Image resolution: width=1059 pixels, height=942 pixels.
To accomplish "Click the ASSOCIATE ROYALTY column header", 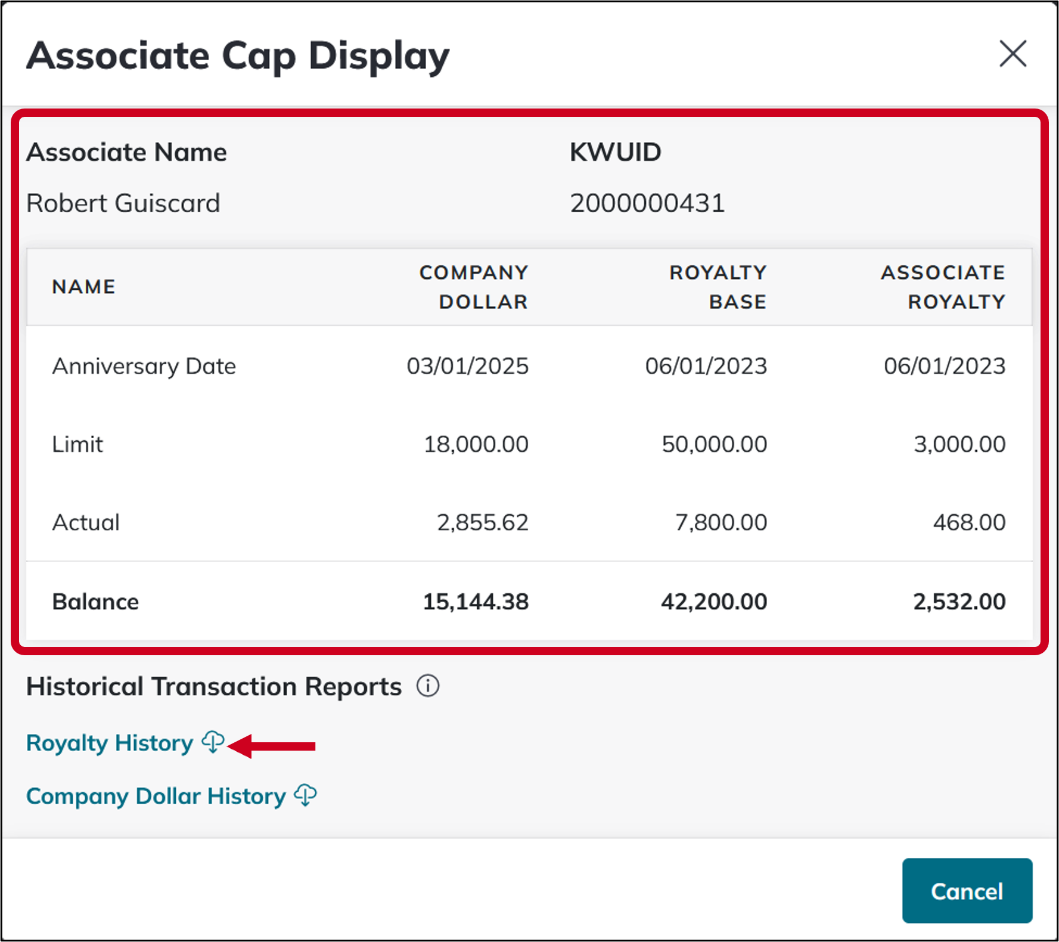I will pyautogui.click(x=943, y=286).
